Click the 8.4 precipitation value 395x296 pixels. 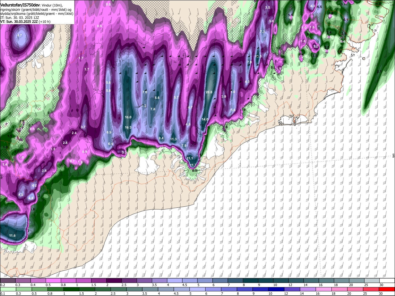coord(161,138)
